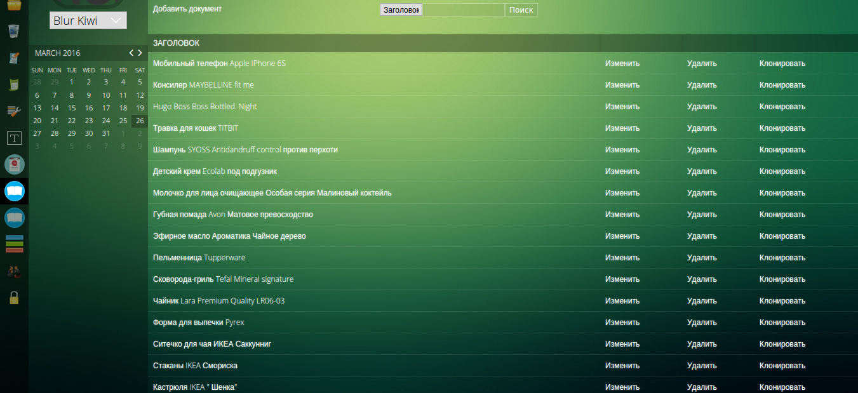Open the Blur Kiwi theme dropdown

[x=88, y=21]
